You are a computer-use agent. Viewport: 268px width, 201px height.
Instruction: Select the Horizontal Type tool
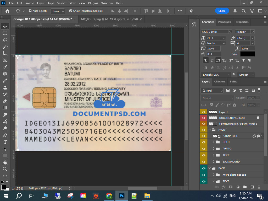click(5, 142)
